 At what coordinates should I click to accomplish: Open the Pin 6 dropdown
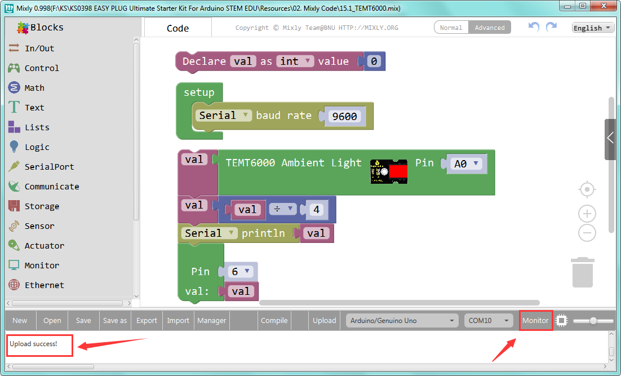point(242,271)
